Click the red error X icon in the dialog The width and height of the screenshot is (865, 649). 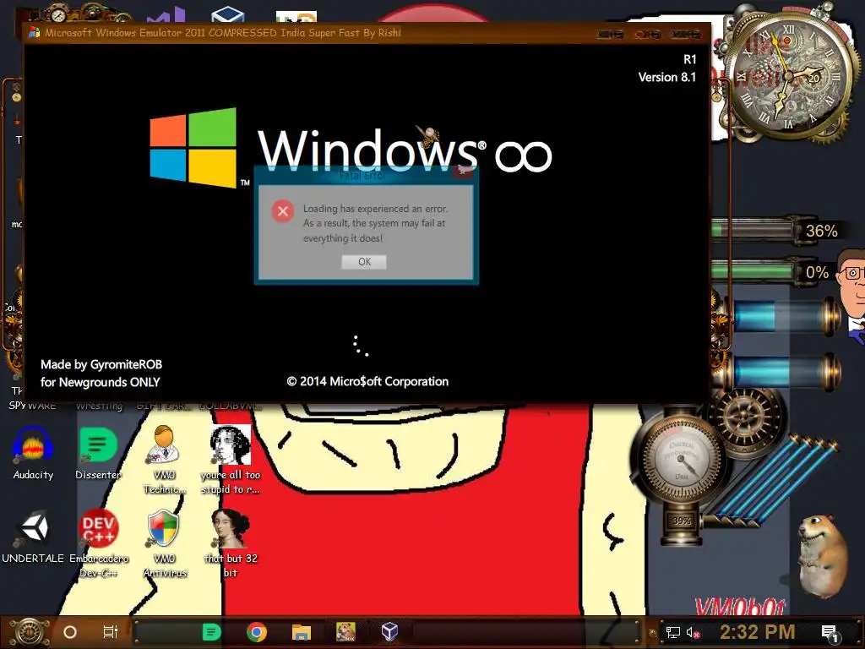click(x=283, y=210)
